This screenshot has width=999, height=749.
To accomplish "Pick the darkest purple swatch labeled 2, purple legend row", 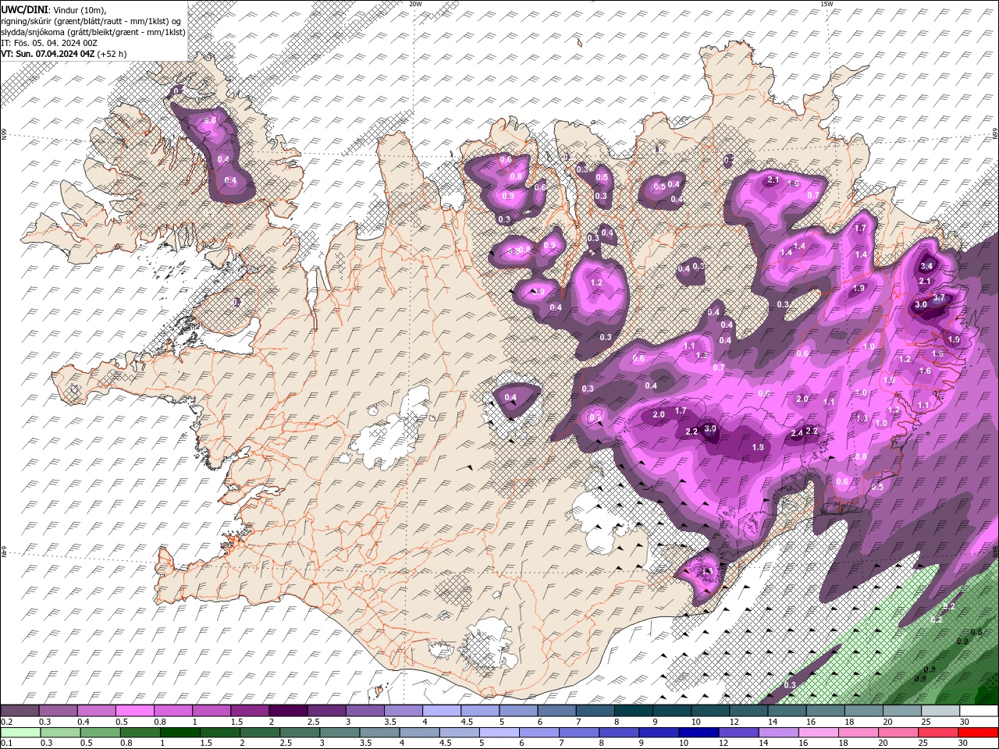I will pos(289,711).
